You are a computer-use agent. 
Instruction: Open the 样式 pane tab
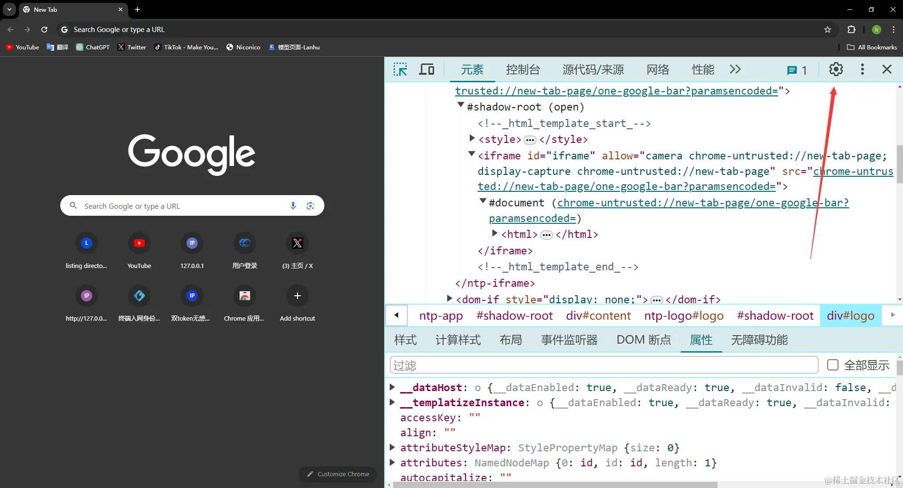(x=405, y=340)
